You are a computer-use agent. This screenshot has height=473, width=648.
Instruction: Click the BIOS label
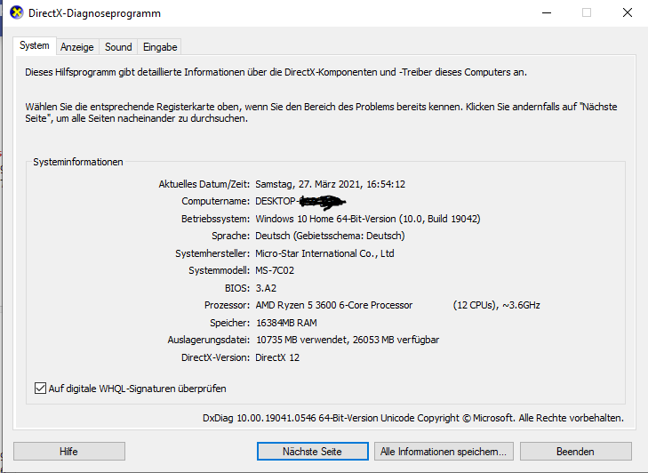[237, 288]
